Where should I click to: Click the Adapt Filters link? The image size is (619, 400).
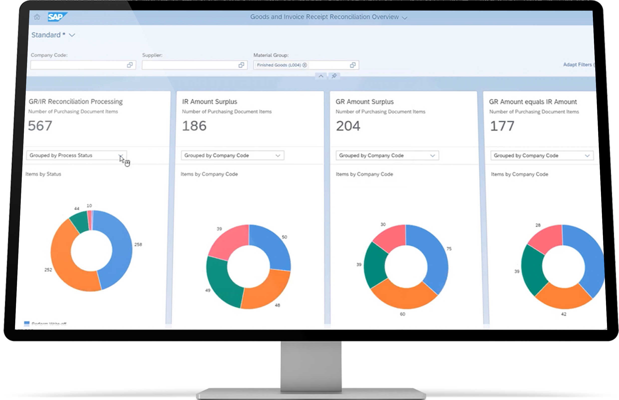[577, 64]
